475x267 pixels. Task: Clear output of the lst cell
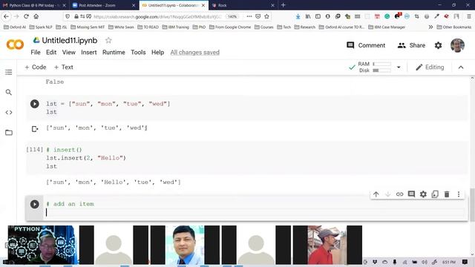[x=35, y=129]
